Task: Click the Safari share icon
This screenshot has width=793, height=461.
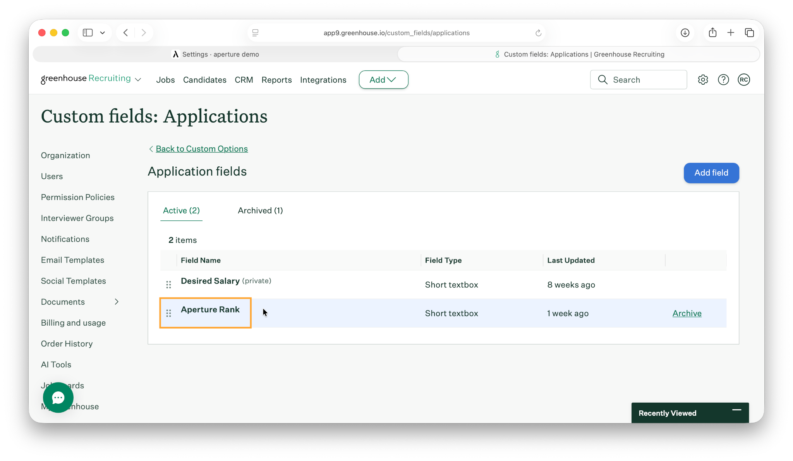Action: click(x=712, y=32)
